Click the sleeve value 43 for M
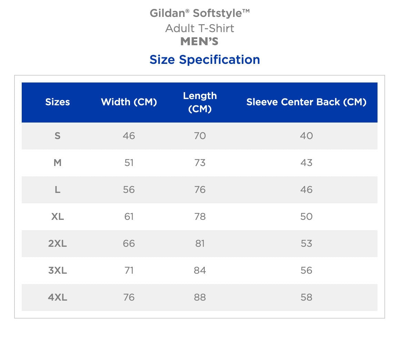Screen dimensions: 402x351 (306, 163)
